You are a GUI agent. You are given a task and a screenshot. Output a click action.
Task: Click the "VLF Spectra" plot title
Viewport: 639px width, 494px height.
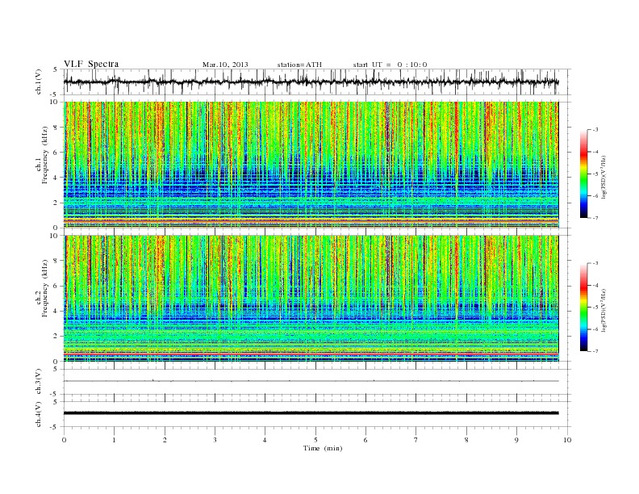point(91,64)
